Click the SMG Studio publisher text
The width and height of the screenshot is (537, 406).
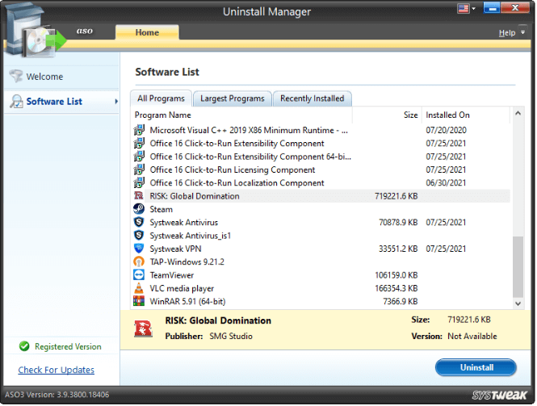coord(231,336)
